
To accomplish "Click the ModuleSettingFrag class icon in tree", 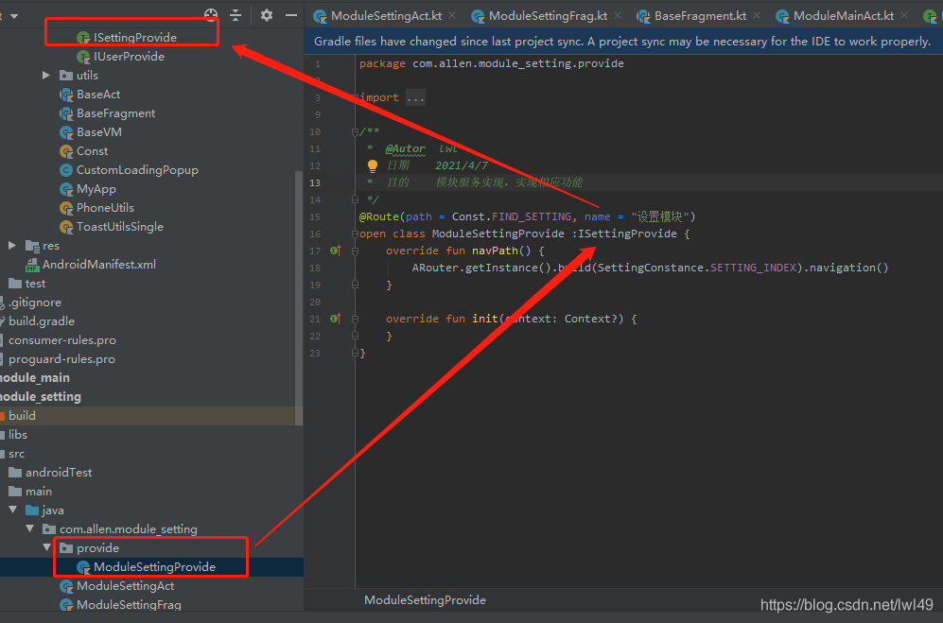I will (67, 605).
